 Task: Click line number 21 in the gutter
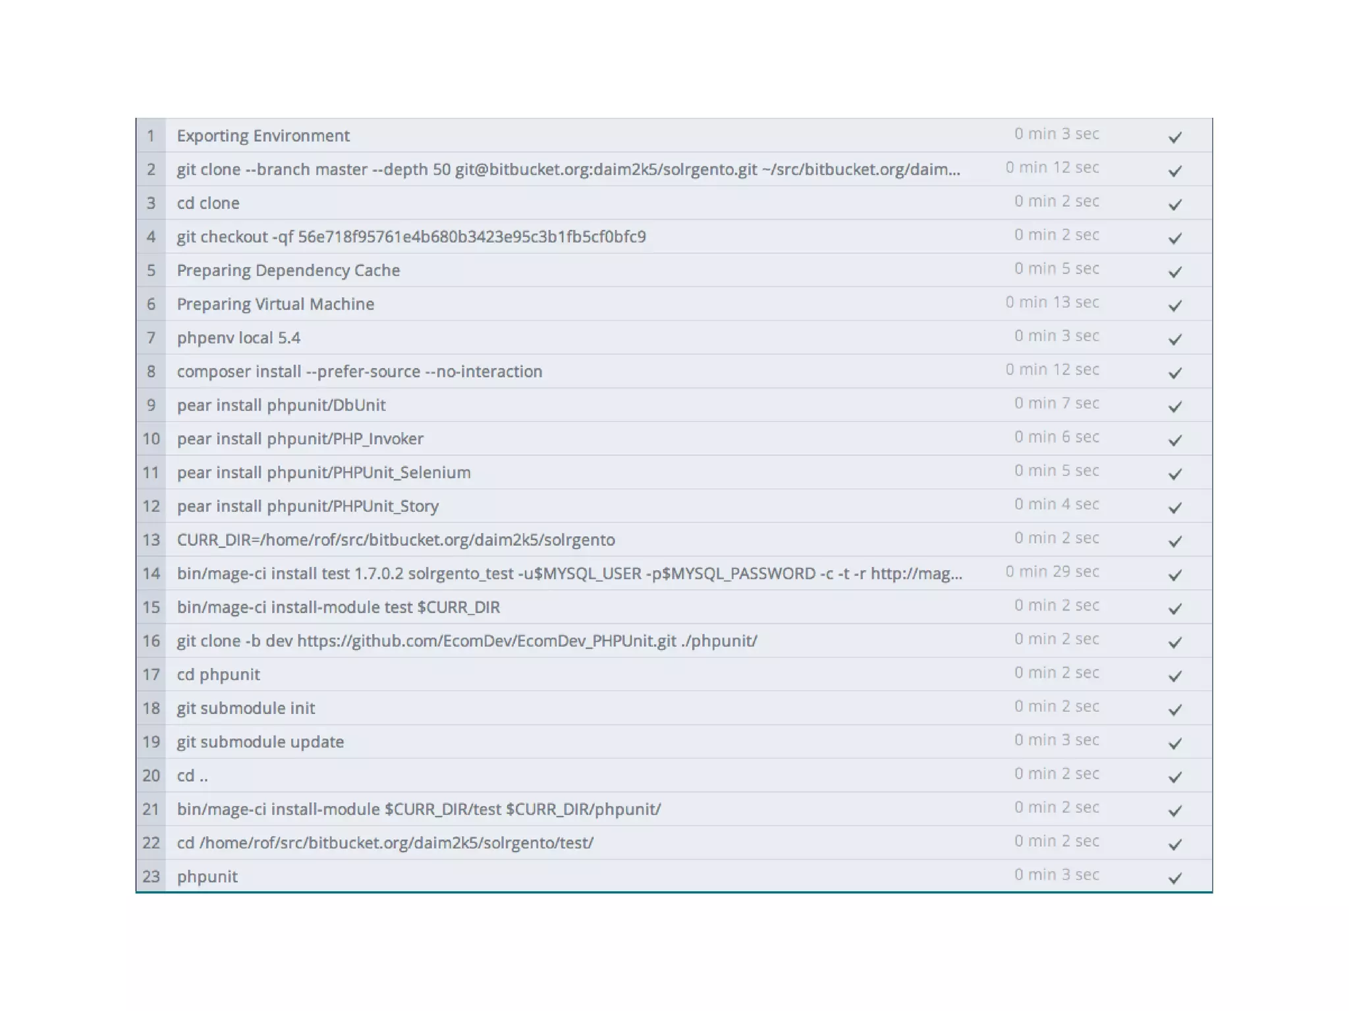pos(151,809)
